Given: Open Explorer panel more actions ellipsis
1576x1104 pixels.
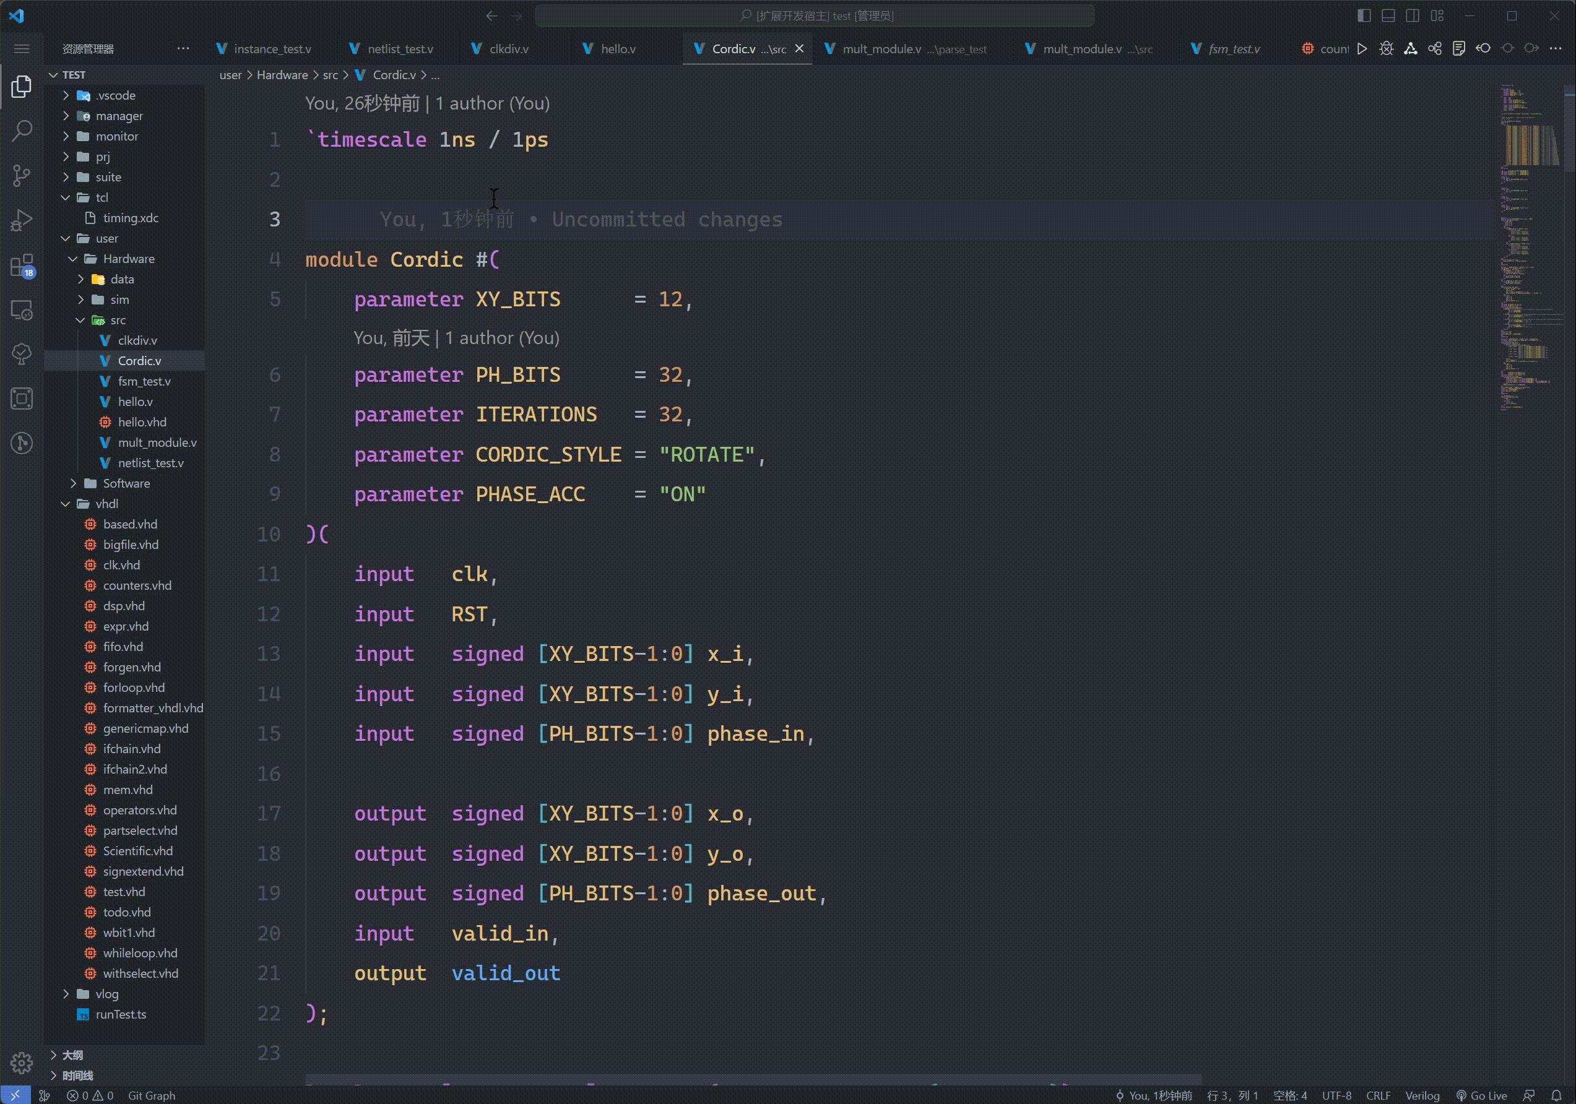Looking at the screenshot, I should [x=183, y=49].
